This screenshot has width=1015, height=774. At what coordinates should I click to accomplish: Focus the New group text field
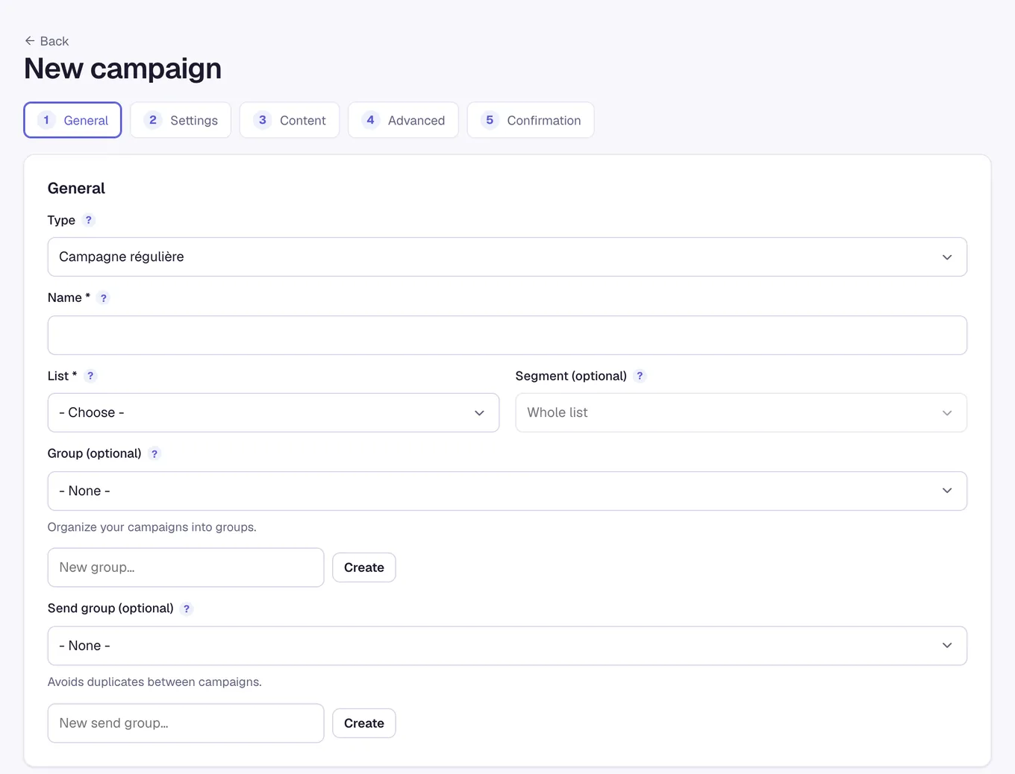click(186, 567)
